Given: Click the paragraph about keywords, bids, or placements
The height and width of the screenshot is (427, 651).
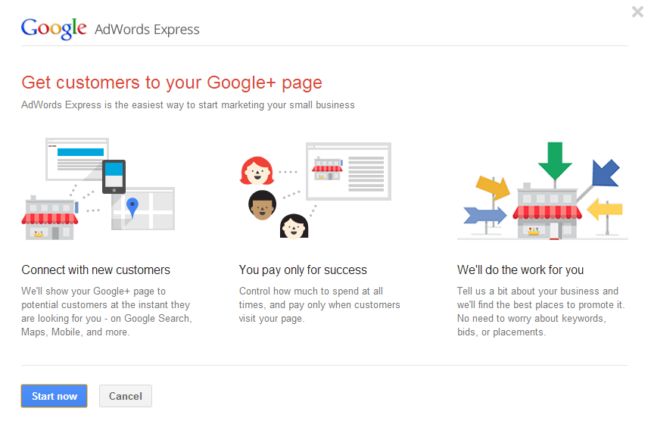Looking at the screenshot, I should [541, 311].
